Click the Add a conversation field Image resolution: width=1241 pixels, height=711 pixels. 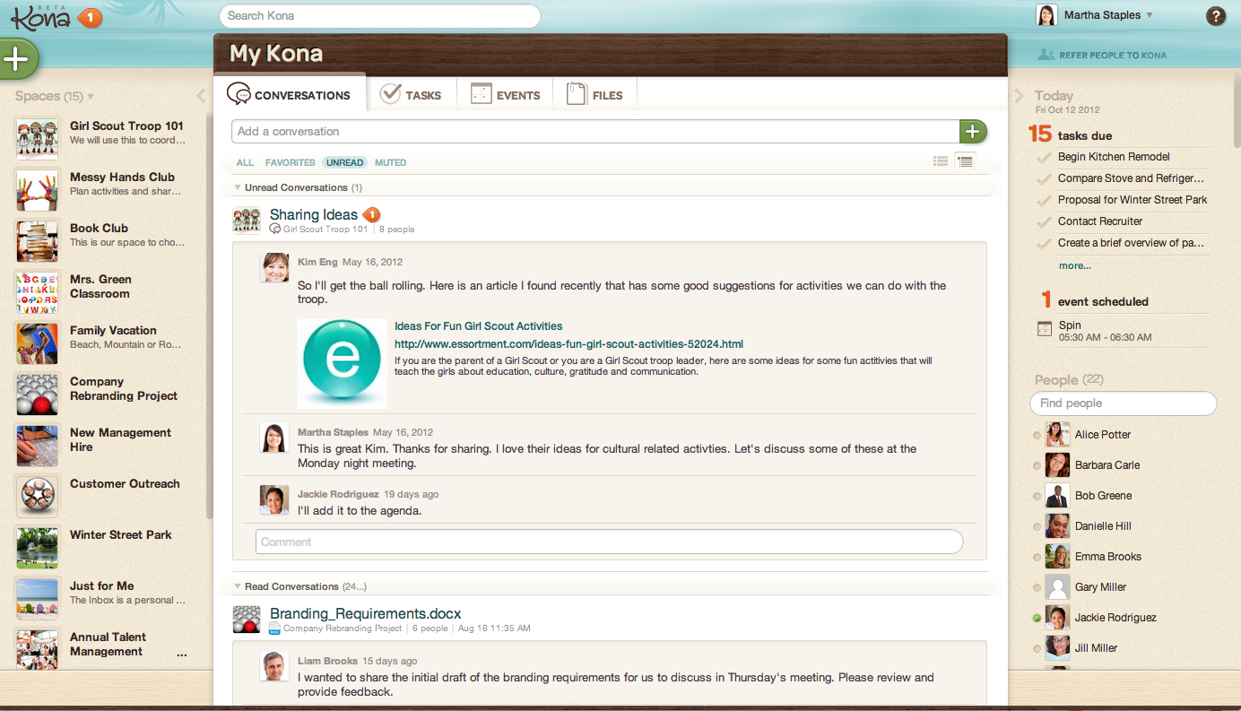pyautogui.click(x=596, y=131)
